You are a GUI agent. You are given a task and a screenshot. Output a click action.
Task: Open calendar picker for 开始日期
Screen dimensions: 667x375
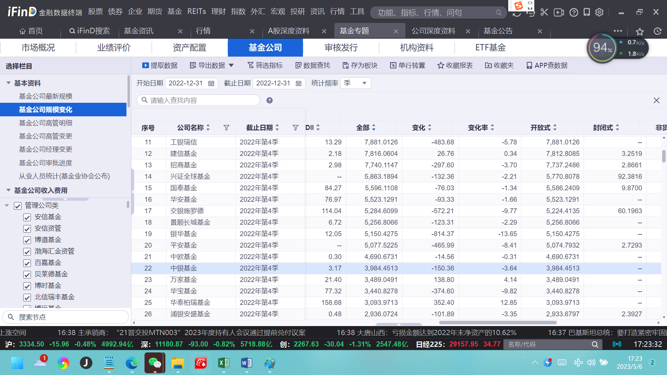click(211, 83)
